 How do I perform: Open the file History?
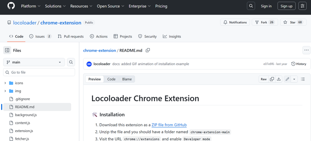click(x=299, y=64)
